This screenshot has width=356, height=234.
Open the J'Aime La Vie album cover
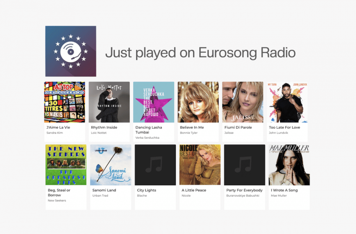click(64, 102)
